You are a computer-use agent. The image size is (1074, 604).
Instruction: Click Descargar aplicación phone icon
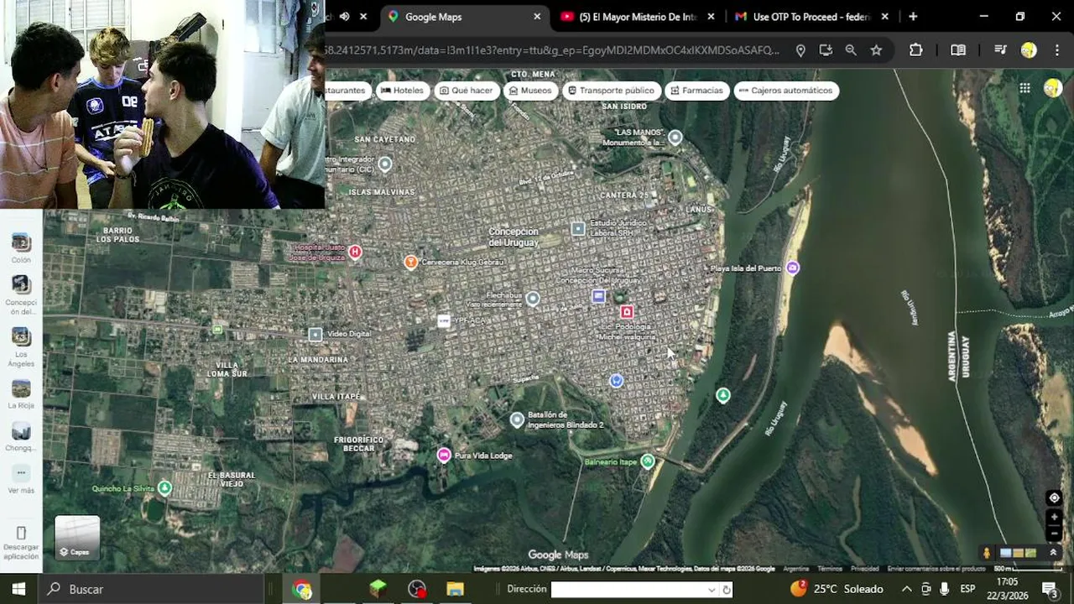[21, 533]
